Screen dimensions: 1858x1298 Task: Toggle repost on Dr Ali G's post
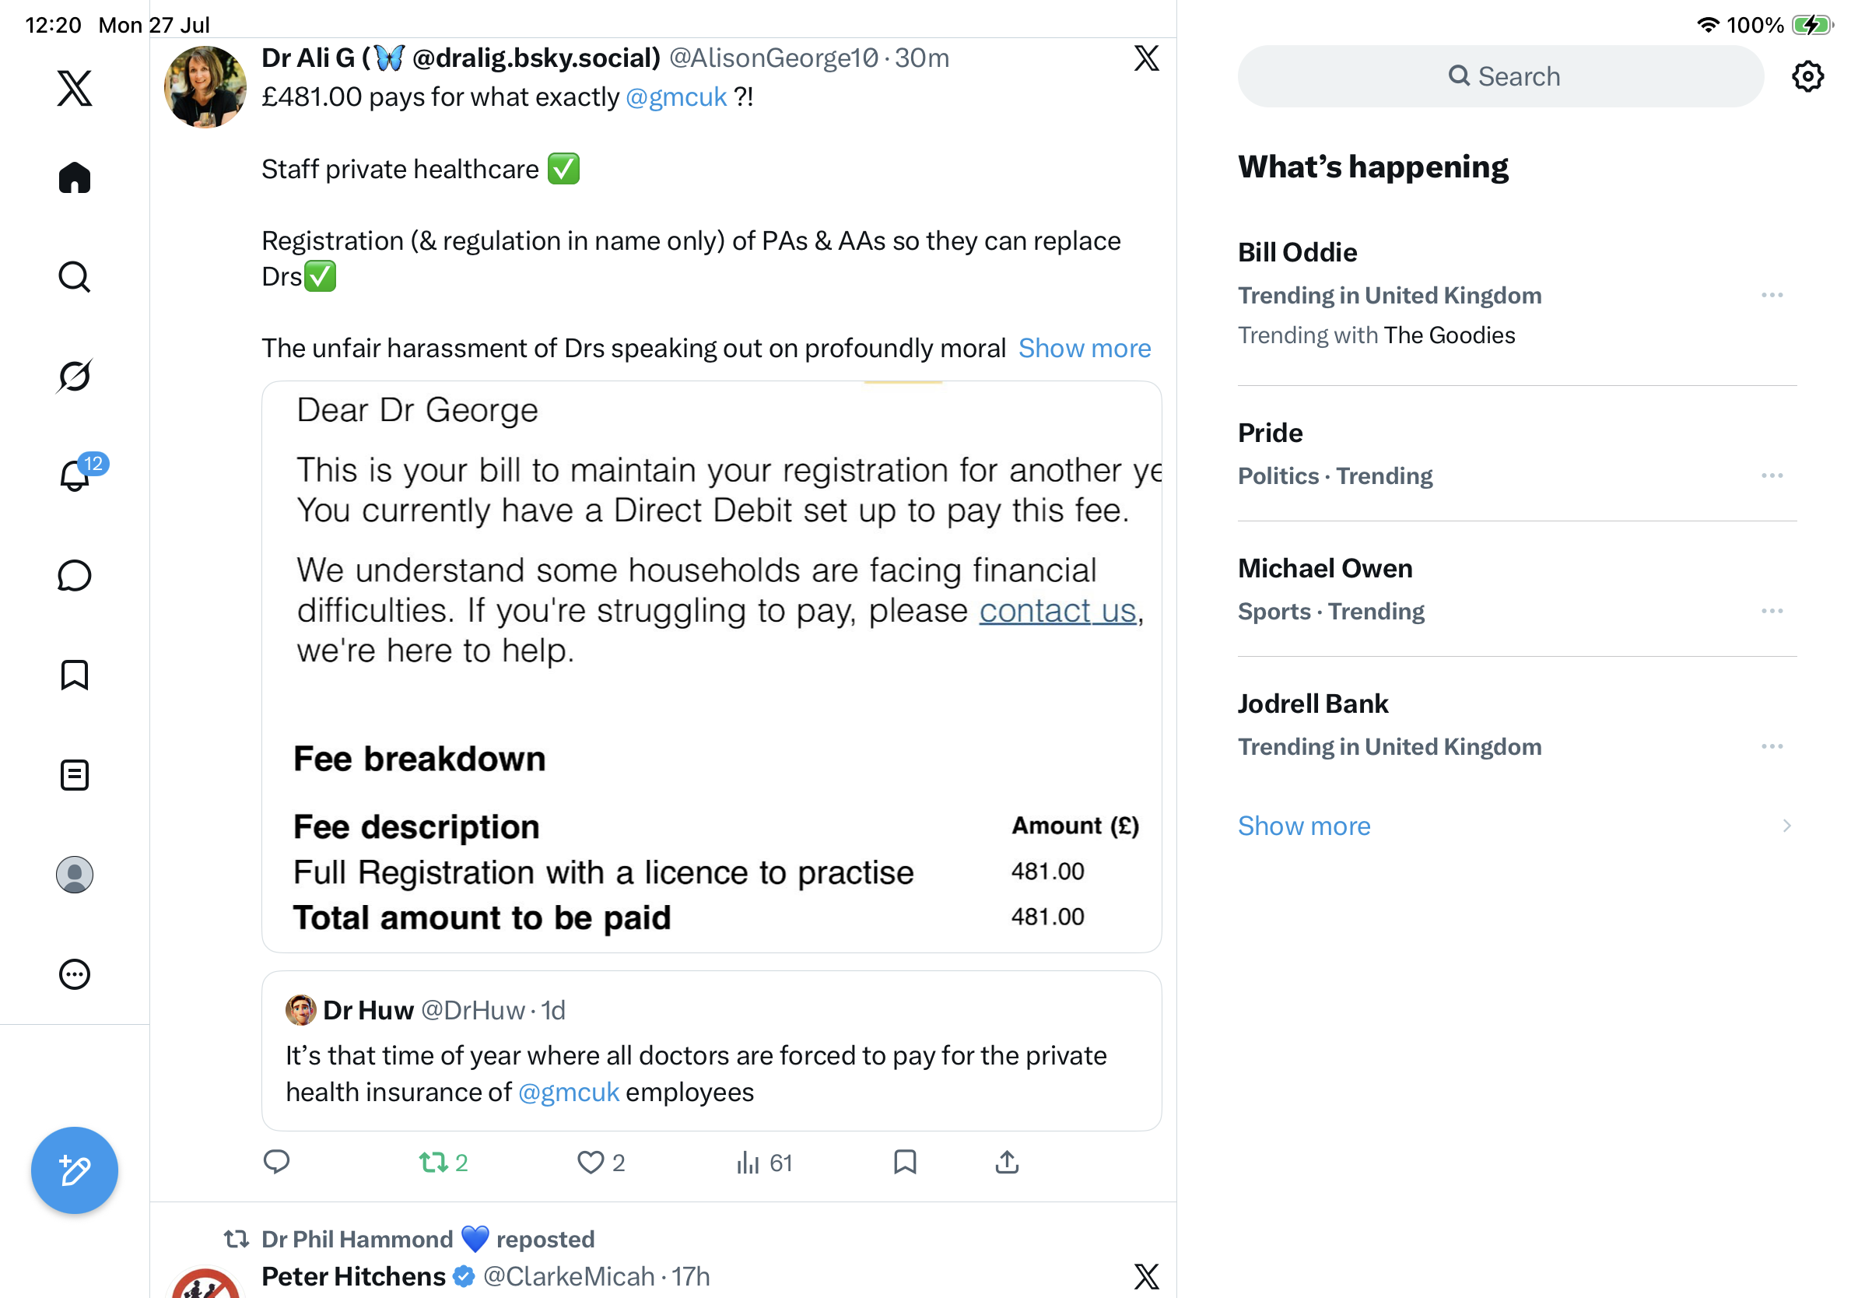click(x=443, y=1163)
